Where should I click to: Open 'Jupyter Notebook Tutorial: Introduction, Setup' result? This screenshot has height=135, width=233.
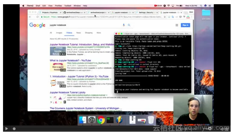click(x=82, y=45)
